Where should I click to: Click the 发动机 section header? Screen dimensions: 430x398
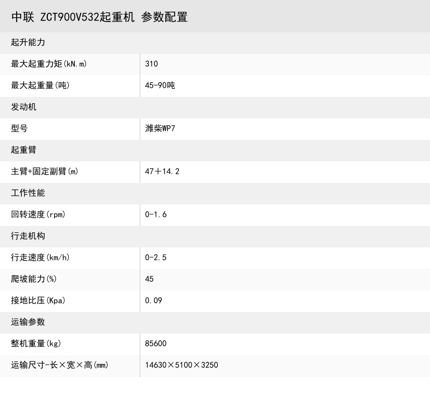point(21,107)
